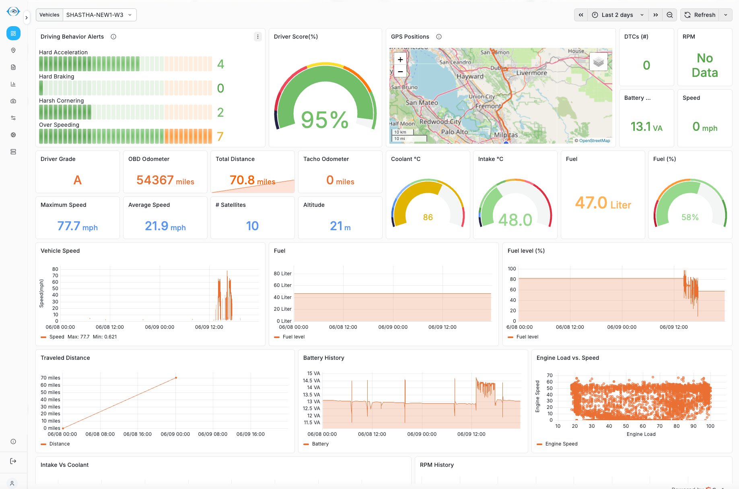Click the RPM No Data text
The image size is (739, 489).
pos(705,65)
